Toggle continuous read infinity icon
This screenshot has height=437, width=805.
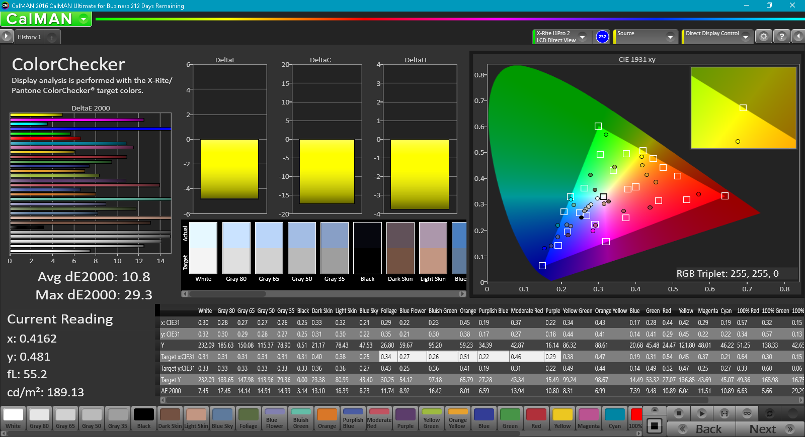point(747,413)
